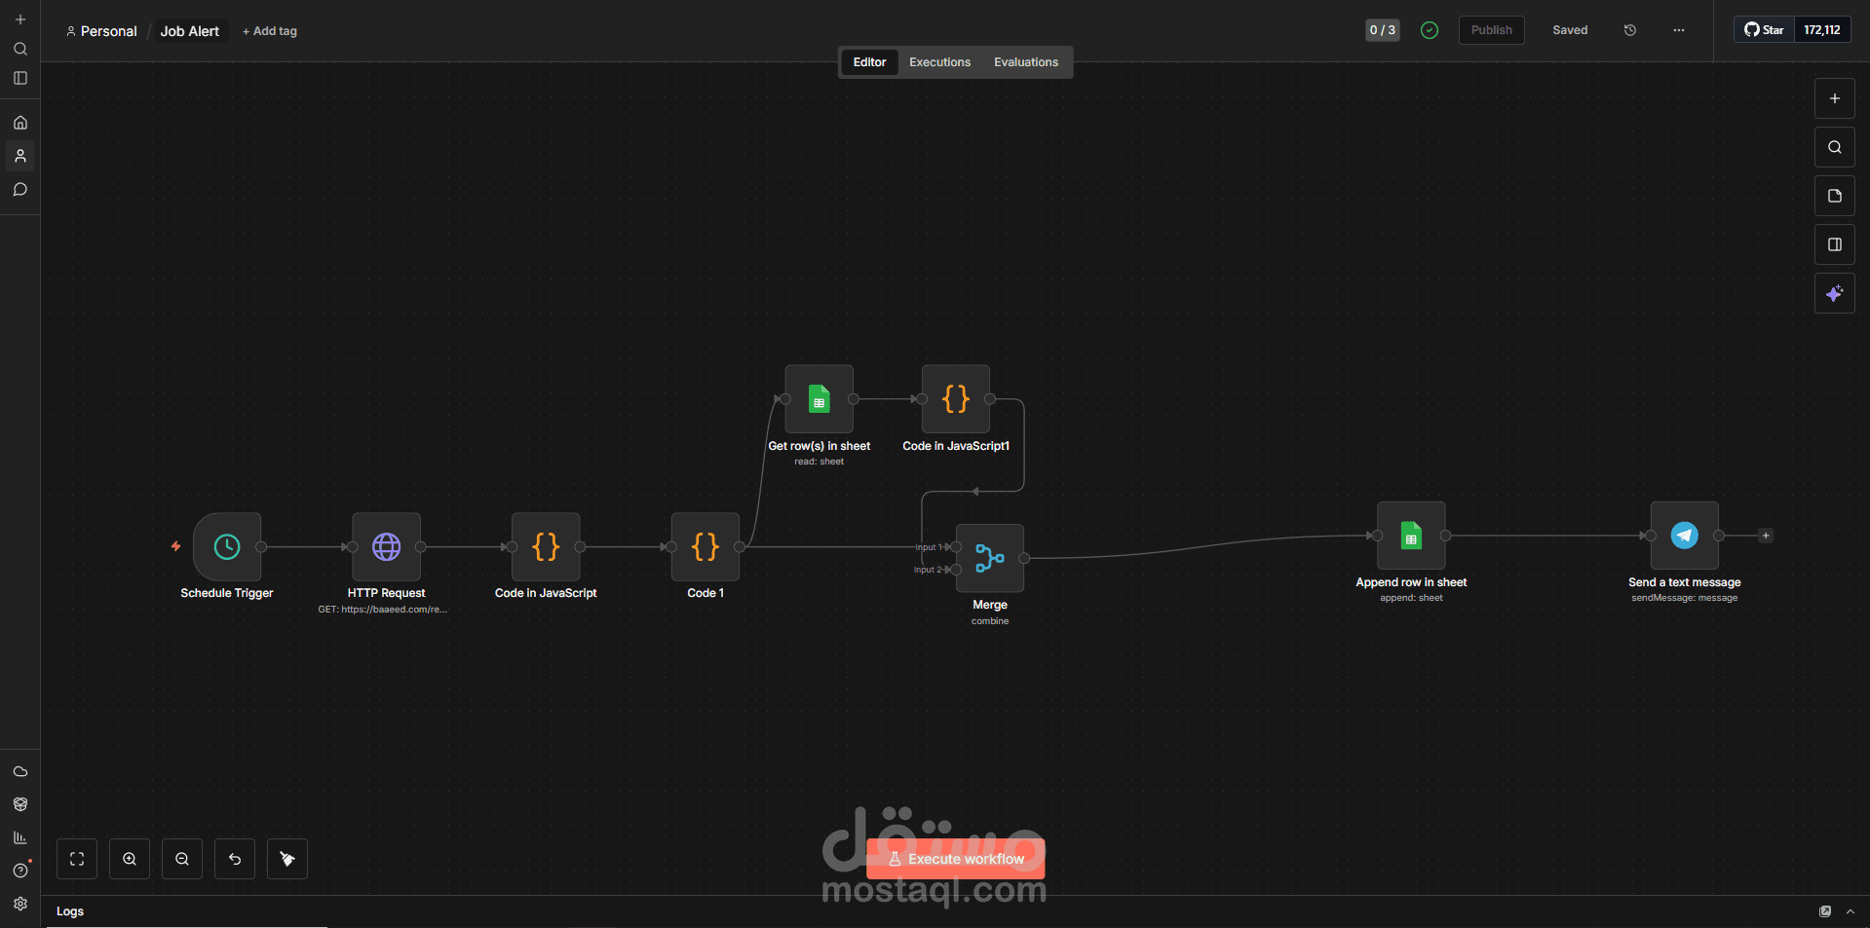Open Settings gear in sidebar
1870x928 pixels.
click(x=20, y=904)
